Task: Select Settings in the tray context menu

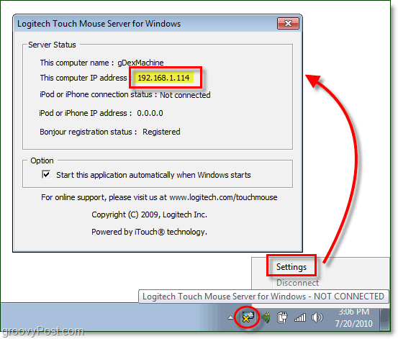Action: (291, 267)
